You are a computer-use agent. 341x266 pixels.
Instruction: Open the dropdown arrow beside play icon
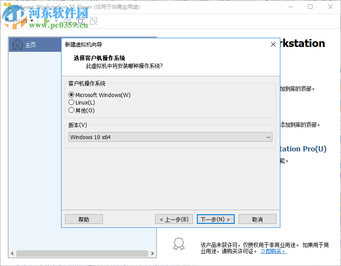pyautogui.click(x=56, y=21)
